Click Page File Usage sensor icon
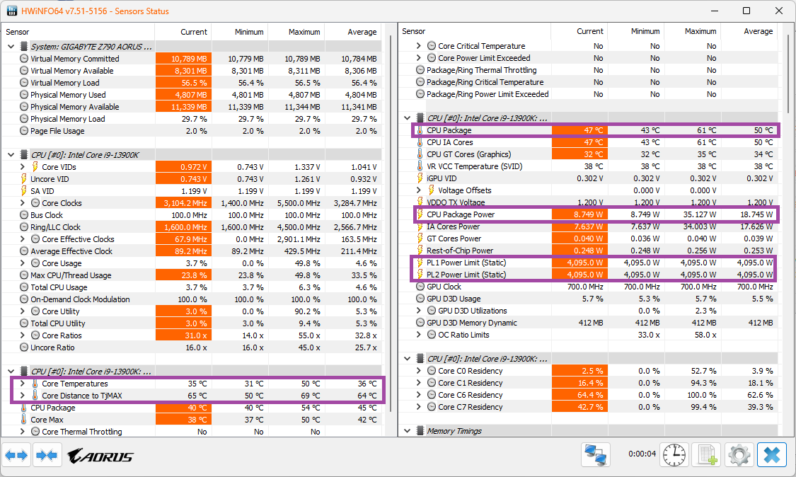796x477 pixels. [24, 130]
